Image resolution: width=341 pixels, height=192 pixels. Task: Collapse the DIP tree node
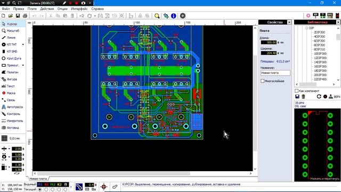point(307,28)
